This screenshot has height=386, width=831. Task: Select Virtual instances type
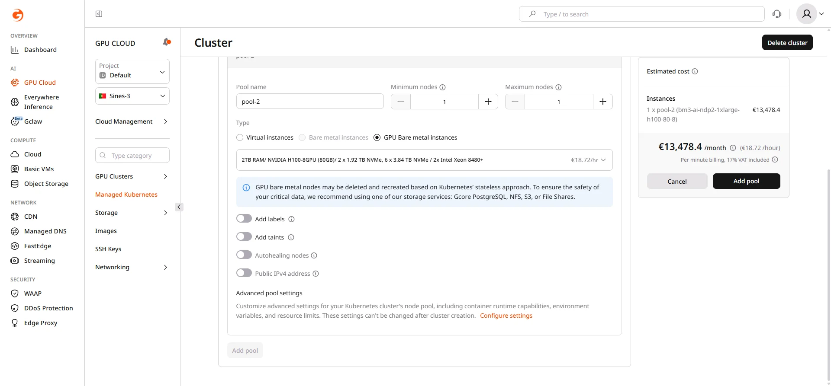point(240,137)
